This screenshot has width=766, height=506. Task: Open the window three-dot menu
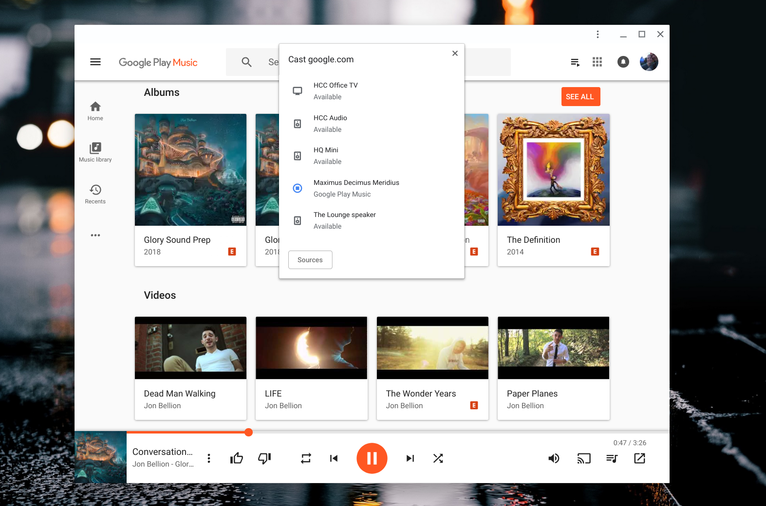click(x=598, y=34)
